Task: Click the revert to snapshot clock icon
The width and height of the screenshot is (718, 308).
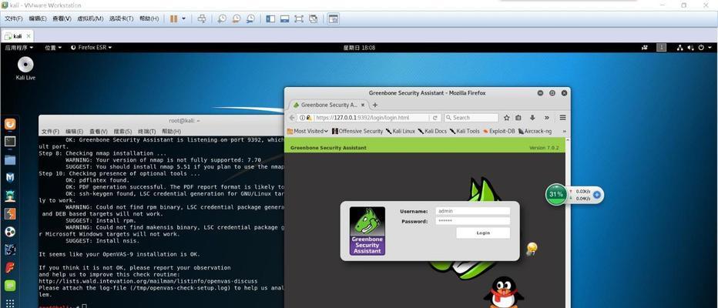Action: (x=236, y=18)
